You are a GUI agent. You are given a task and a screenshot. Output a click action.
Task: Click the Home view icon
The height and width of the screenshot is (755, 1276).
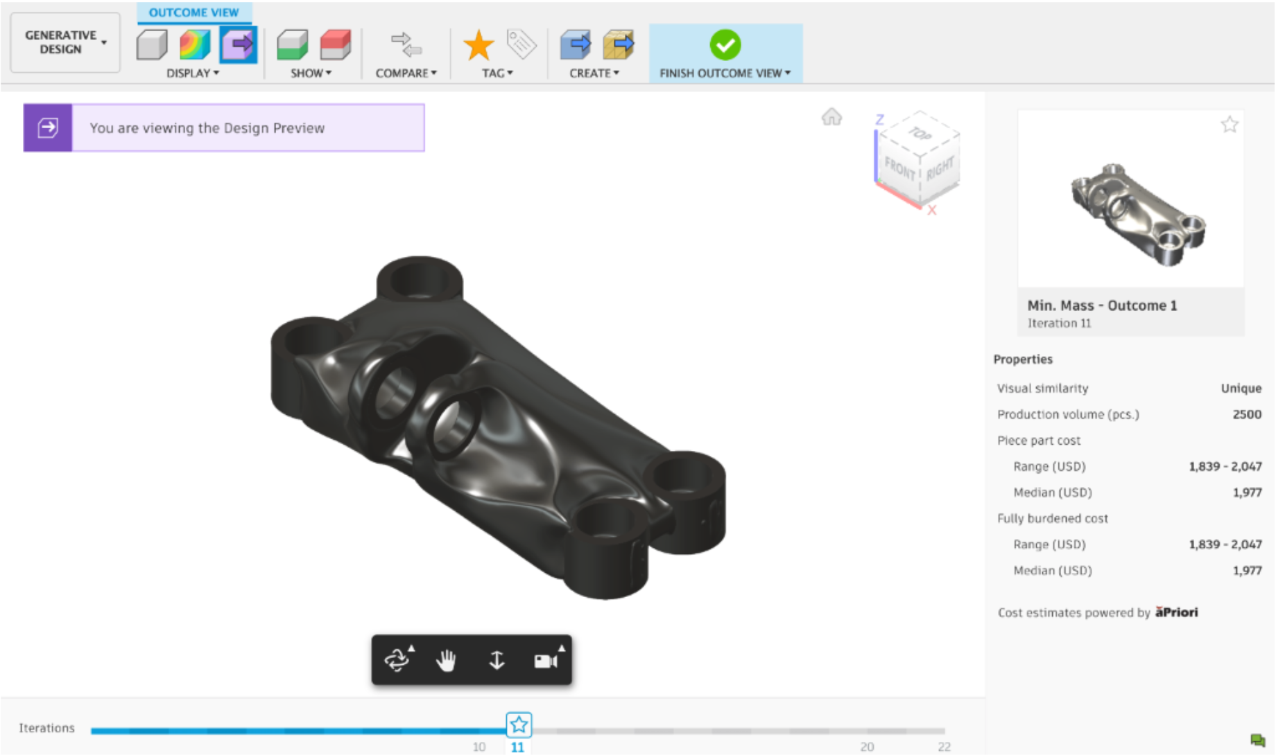click(831, 117)
